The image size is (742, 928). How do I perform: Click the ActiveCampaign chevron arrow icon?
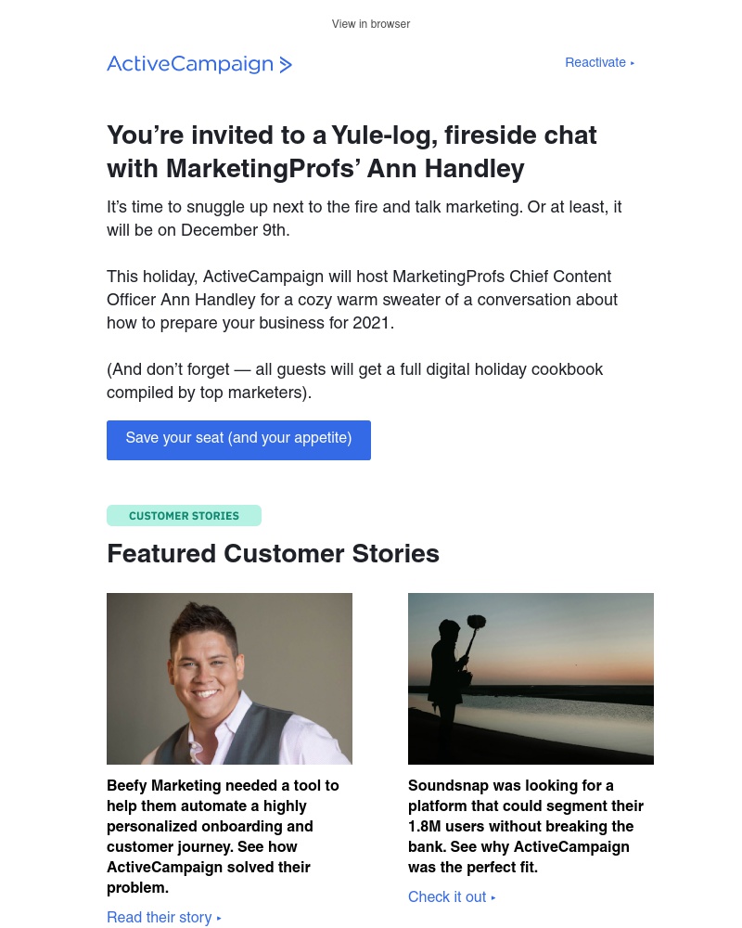click(286, 65)
